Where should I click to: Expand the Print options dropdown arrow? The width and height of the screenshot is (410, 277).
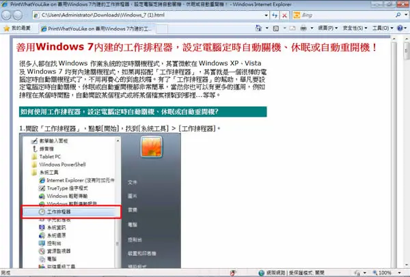click(312, 28)
